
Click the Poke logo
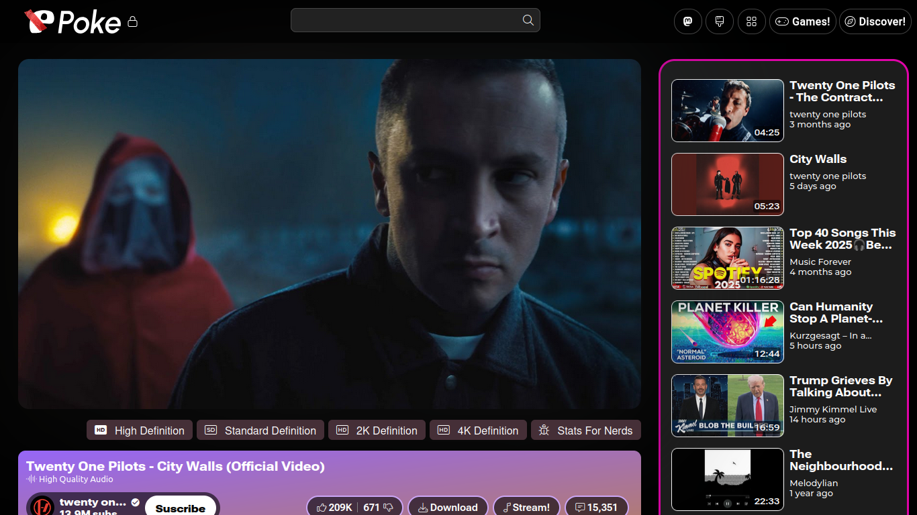(73, 21)
